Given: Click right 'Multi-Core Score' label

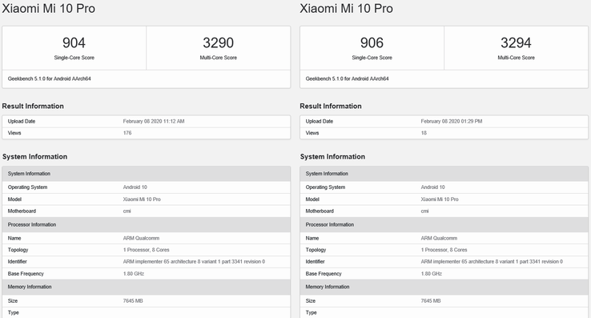Looking at the screenshot, I should (x=516, y=58).
